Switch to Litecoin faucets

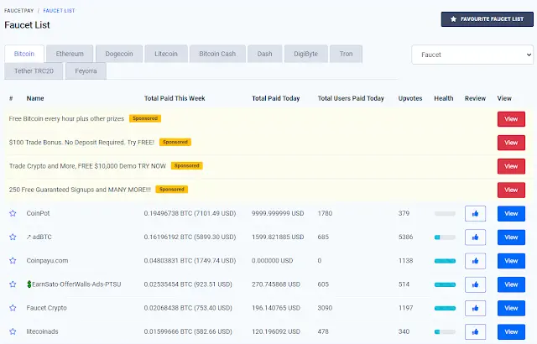point(166,54)
